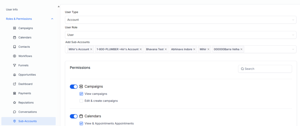Uncheck the View campaigns checkbox
This screenshot has height=126, width=300.
81,94
